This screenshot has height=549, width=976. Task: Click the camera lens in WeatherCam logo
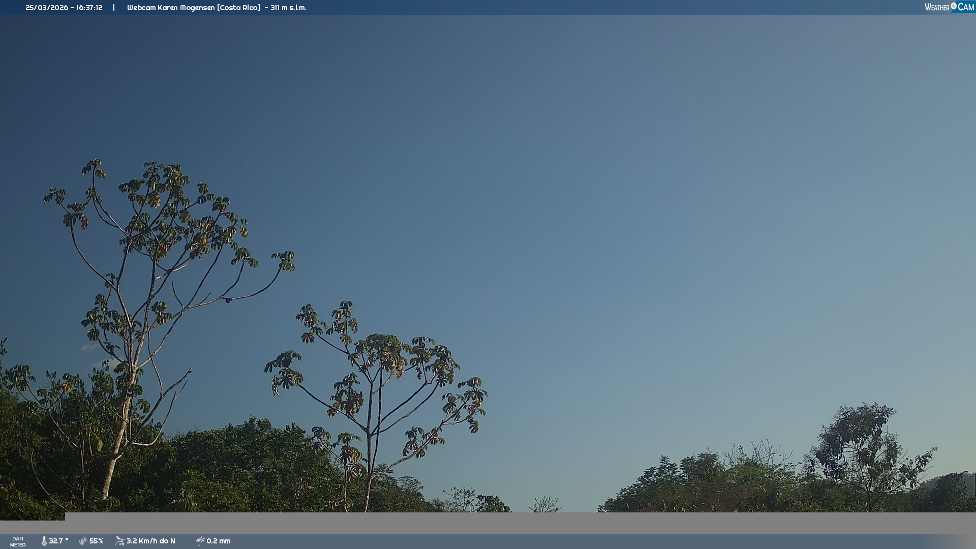pos(954,6)
